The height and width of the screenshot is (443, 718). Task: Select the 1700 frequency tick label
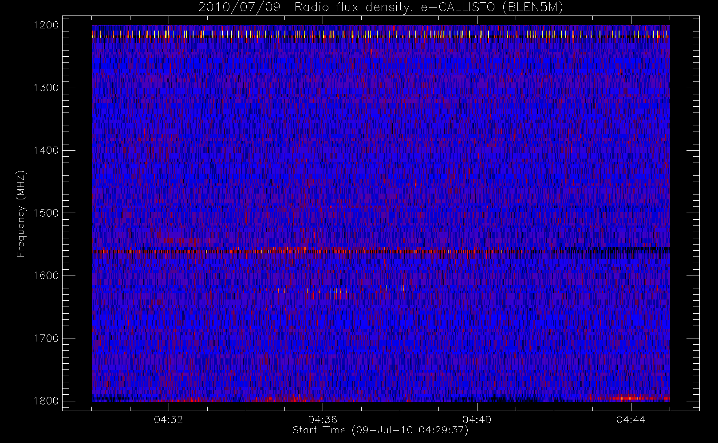[x=46, y=338]
